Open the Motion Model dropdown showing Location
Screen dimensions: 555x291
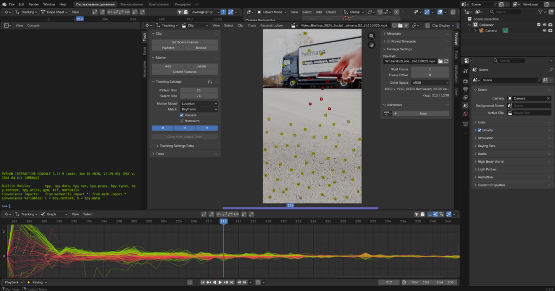tap(199, 103)
